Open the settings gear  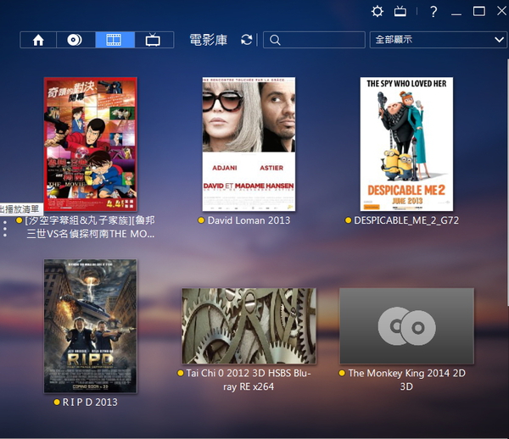(x=378, y=11)
